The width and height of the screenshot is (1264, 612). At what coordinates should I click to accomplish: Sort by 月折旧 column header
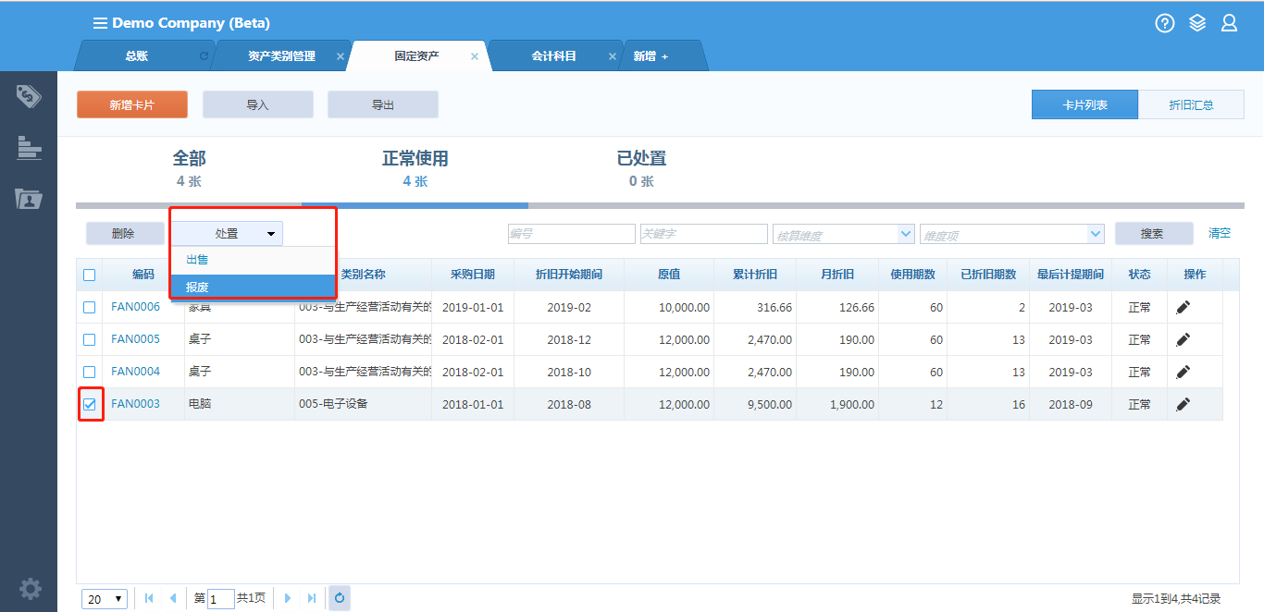(x=836, y=275)
